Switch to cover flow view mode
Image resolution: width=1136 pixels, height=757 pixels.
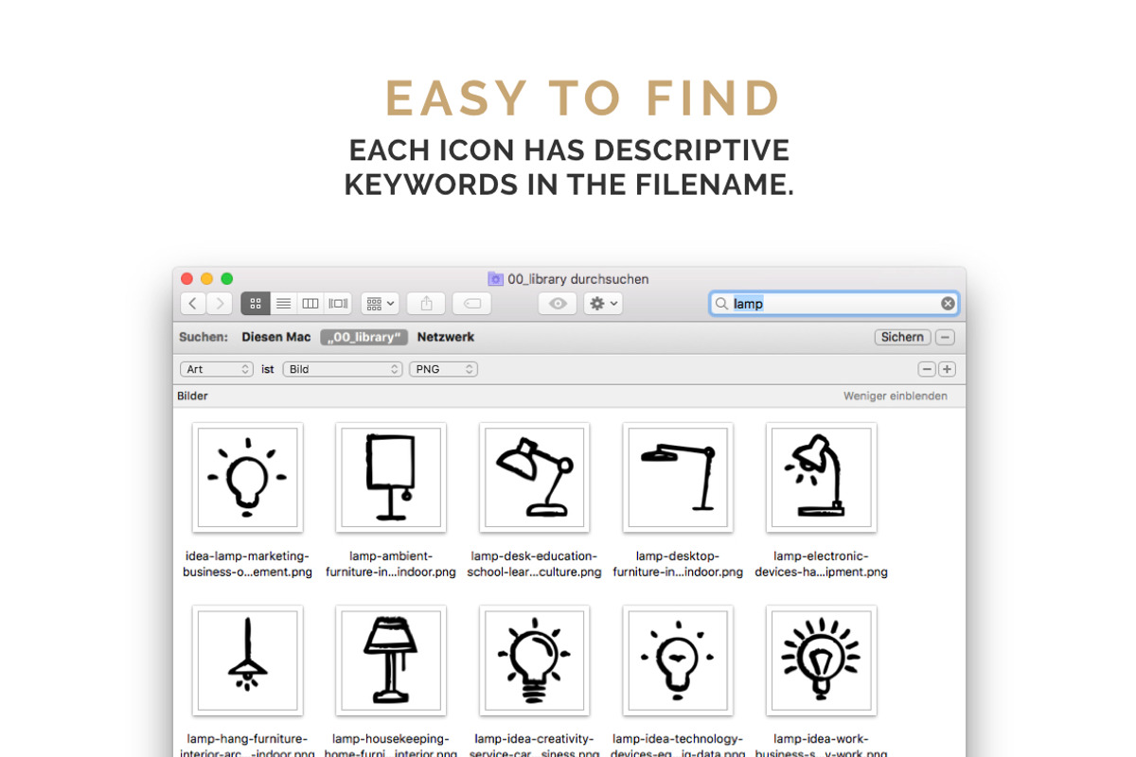pos(338,304)
